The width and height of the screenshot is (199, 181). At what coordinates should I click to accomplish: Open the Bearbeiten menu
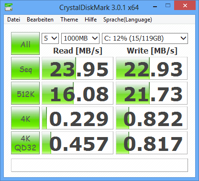(40, 20)
